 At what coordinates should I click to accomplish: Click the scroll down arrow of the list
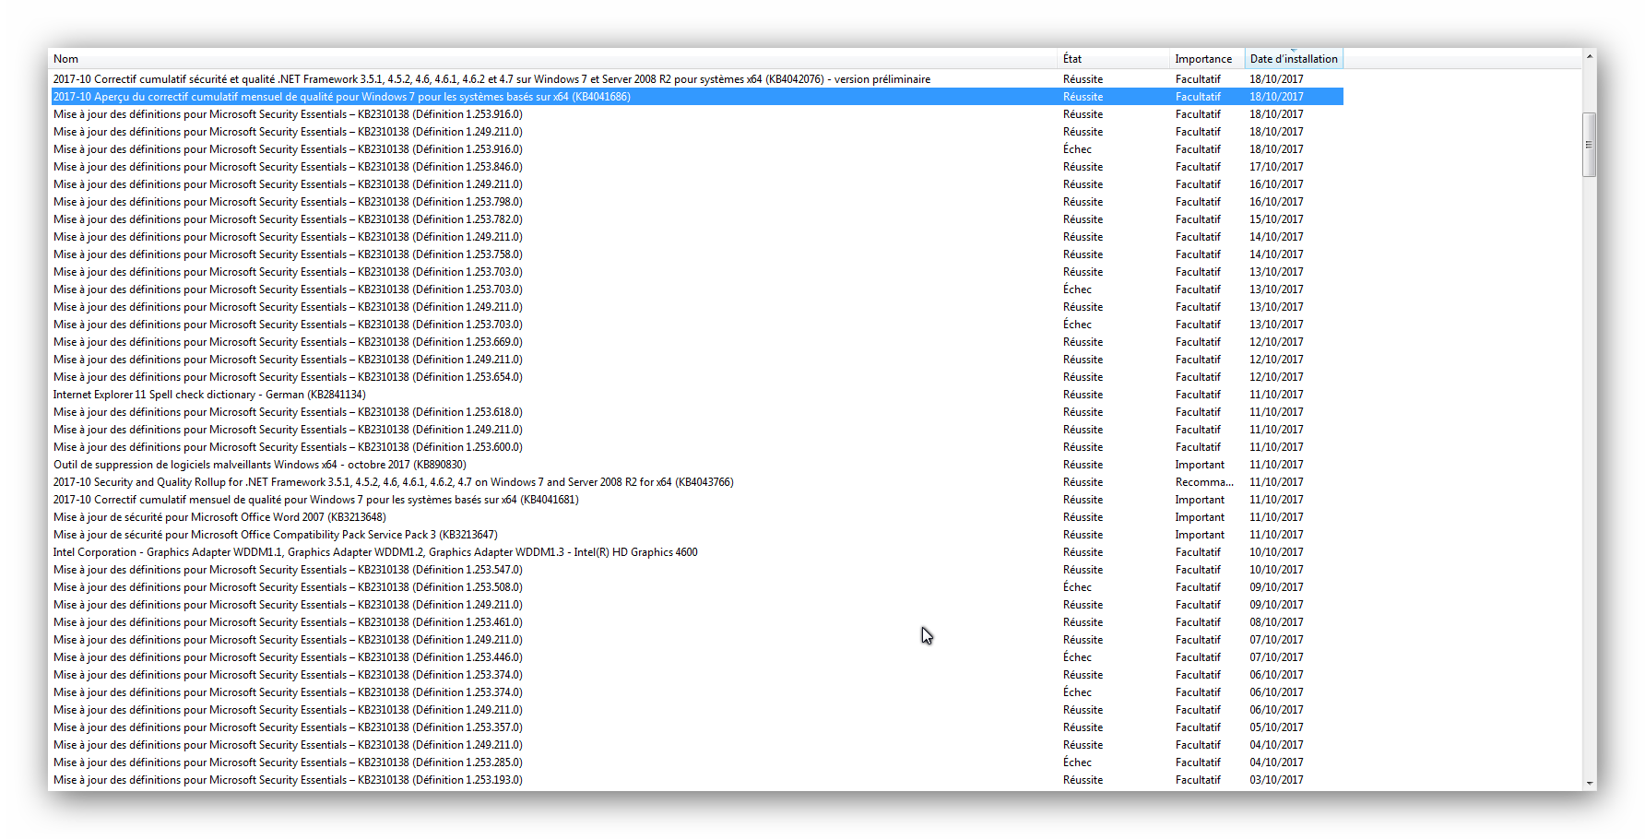1589,783
